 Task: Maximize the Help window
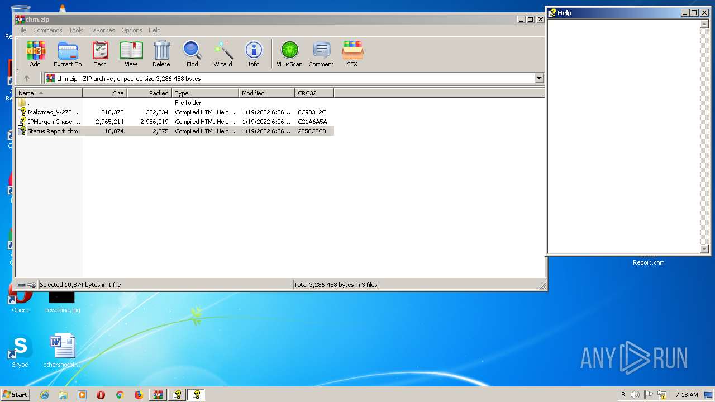tap(694, 13)
